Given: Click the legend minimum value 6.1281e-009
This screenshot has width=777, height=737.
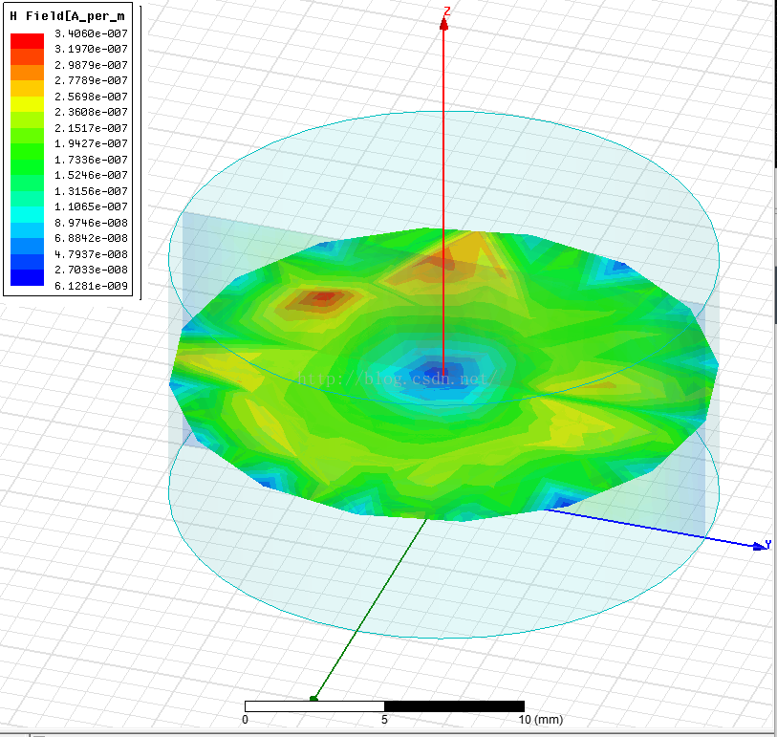Looking at the screenshot, I should coord(91,286).
